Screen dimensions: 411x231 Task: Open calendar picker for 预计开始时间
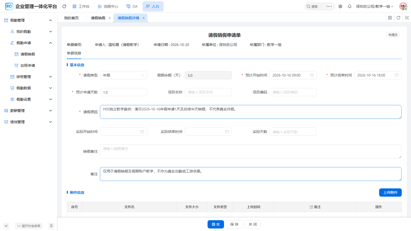click(x=312, y=75)
